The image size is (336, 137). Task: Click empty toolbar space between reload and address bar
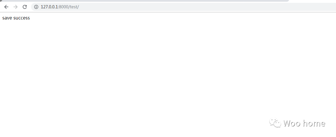point(29,7)
